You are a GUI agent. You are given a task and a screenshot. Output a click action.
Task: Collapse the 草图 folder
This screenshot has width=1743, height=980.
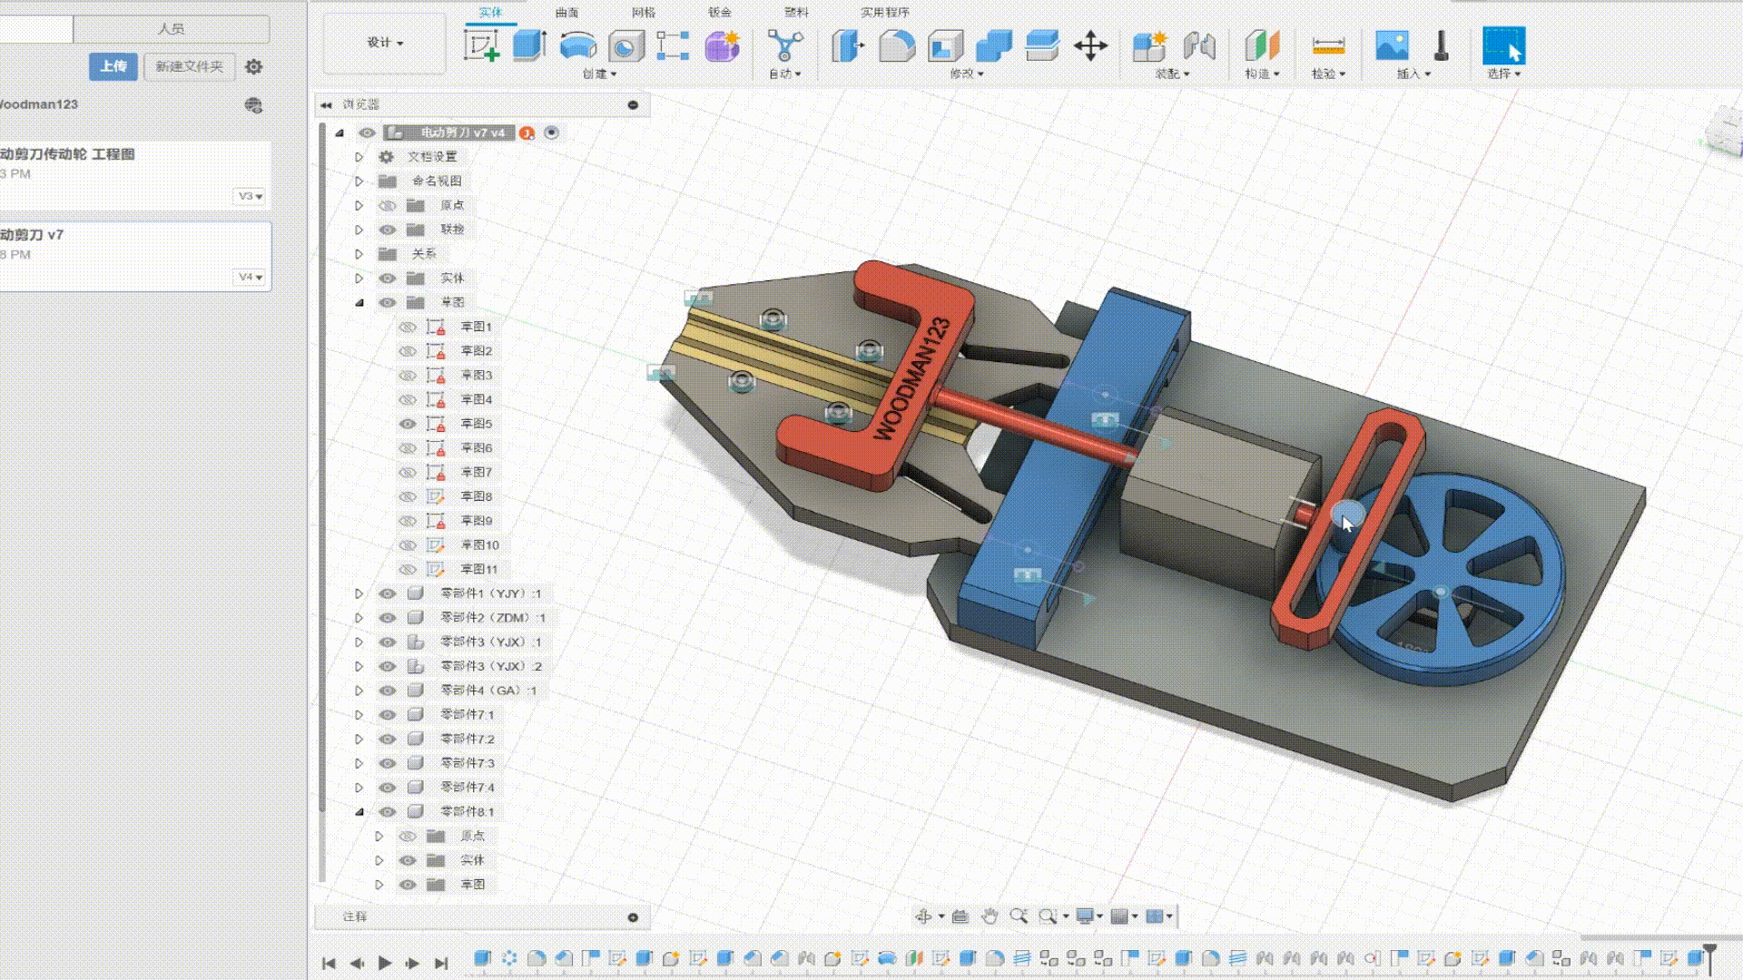pos(359,303)
